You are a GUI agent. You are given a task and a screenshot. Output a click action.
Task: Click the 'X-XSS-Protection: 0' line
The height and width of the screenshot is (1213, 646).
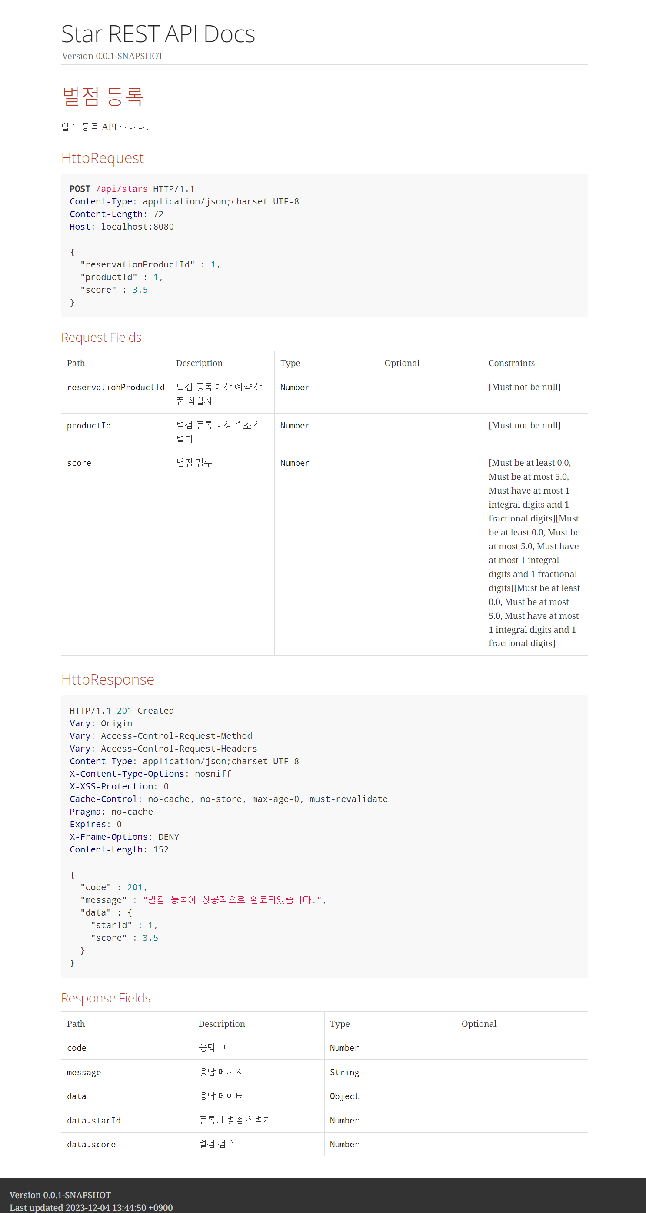point(119,786)
